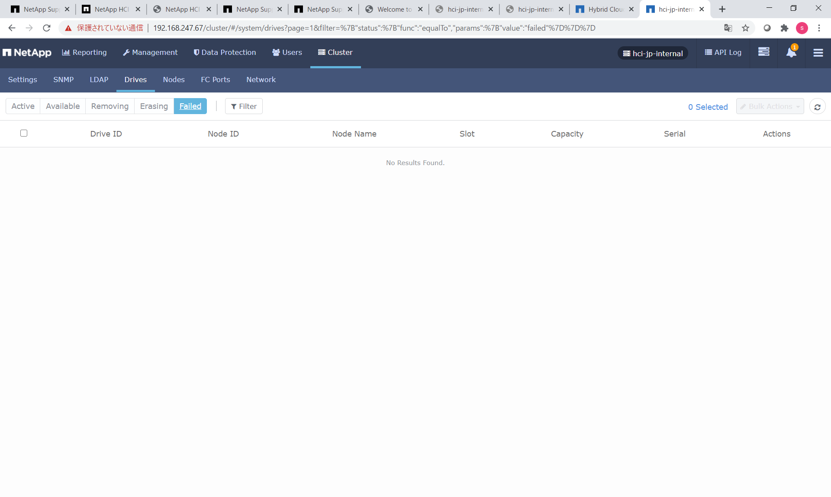Select the Failed drive status filter

190,106
